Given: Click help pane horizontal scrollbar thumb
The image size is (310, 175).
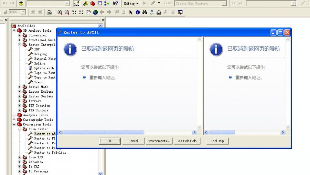Looking at the screenshot, I should 222,132.
